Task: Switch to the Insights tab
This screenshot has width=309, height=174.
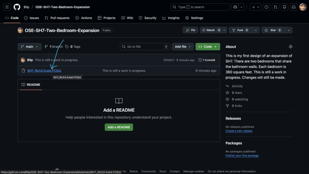Action: [x=171, y=18]
